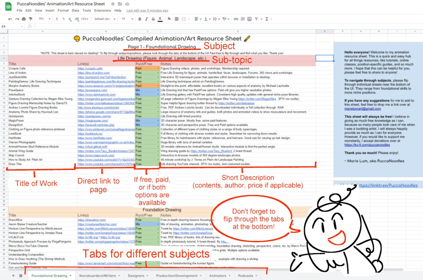423x280 pixels.
Task: Open Paid/Free dropdown in DrawABox row
Action: [x=158, y=220]
